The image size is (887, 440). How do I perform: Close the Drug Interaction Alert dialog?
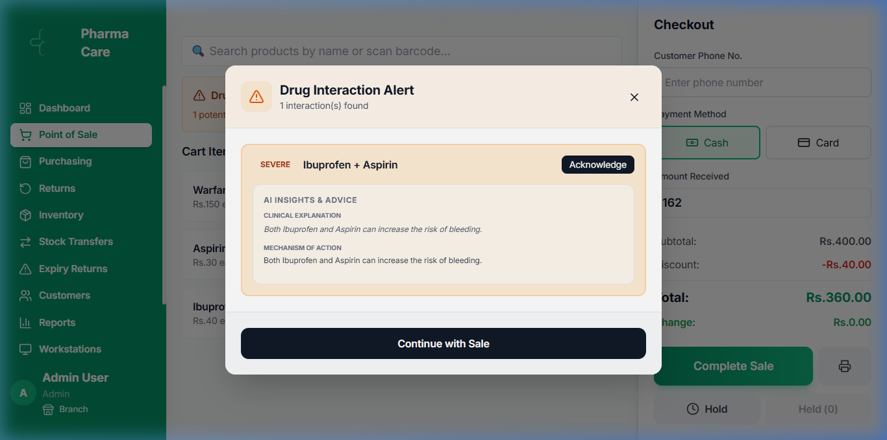tap(634, 97)
